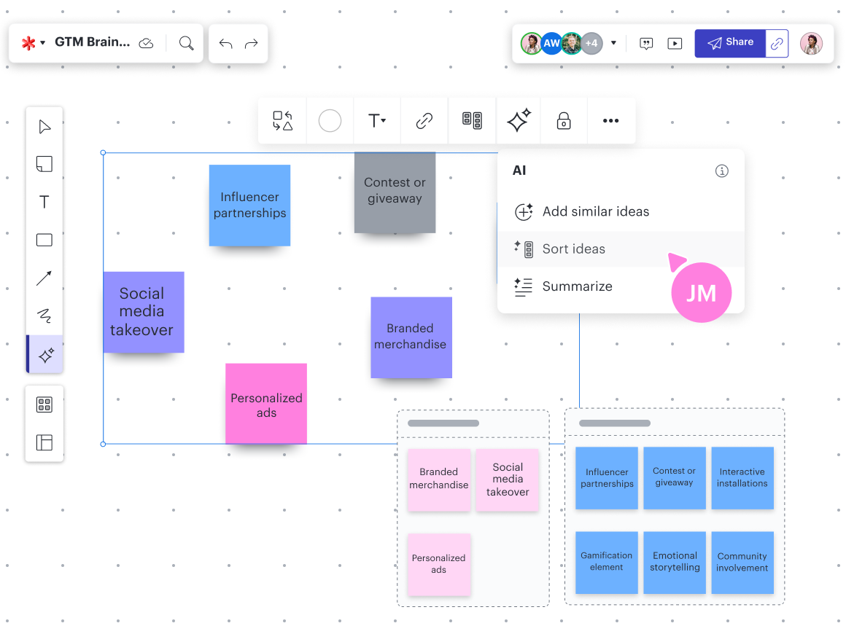
Task: Open the shape color circle swatch
Action: pos(330,120)
